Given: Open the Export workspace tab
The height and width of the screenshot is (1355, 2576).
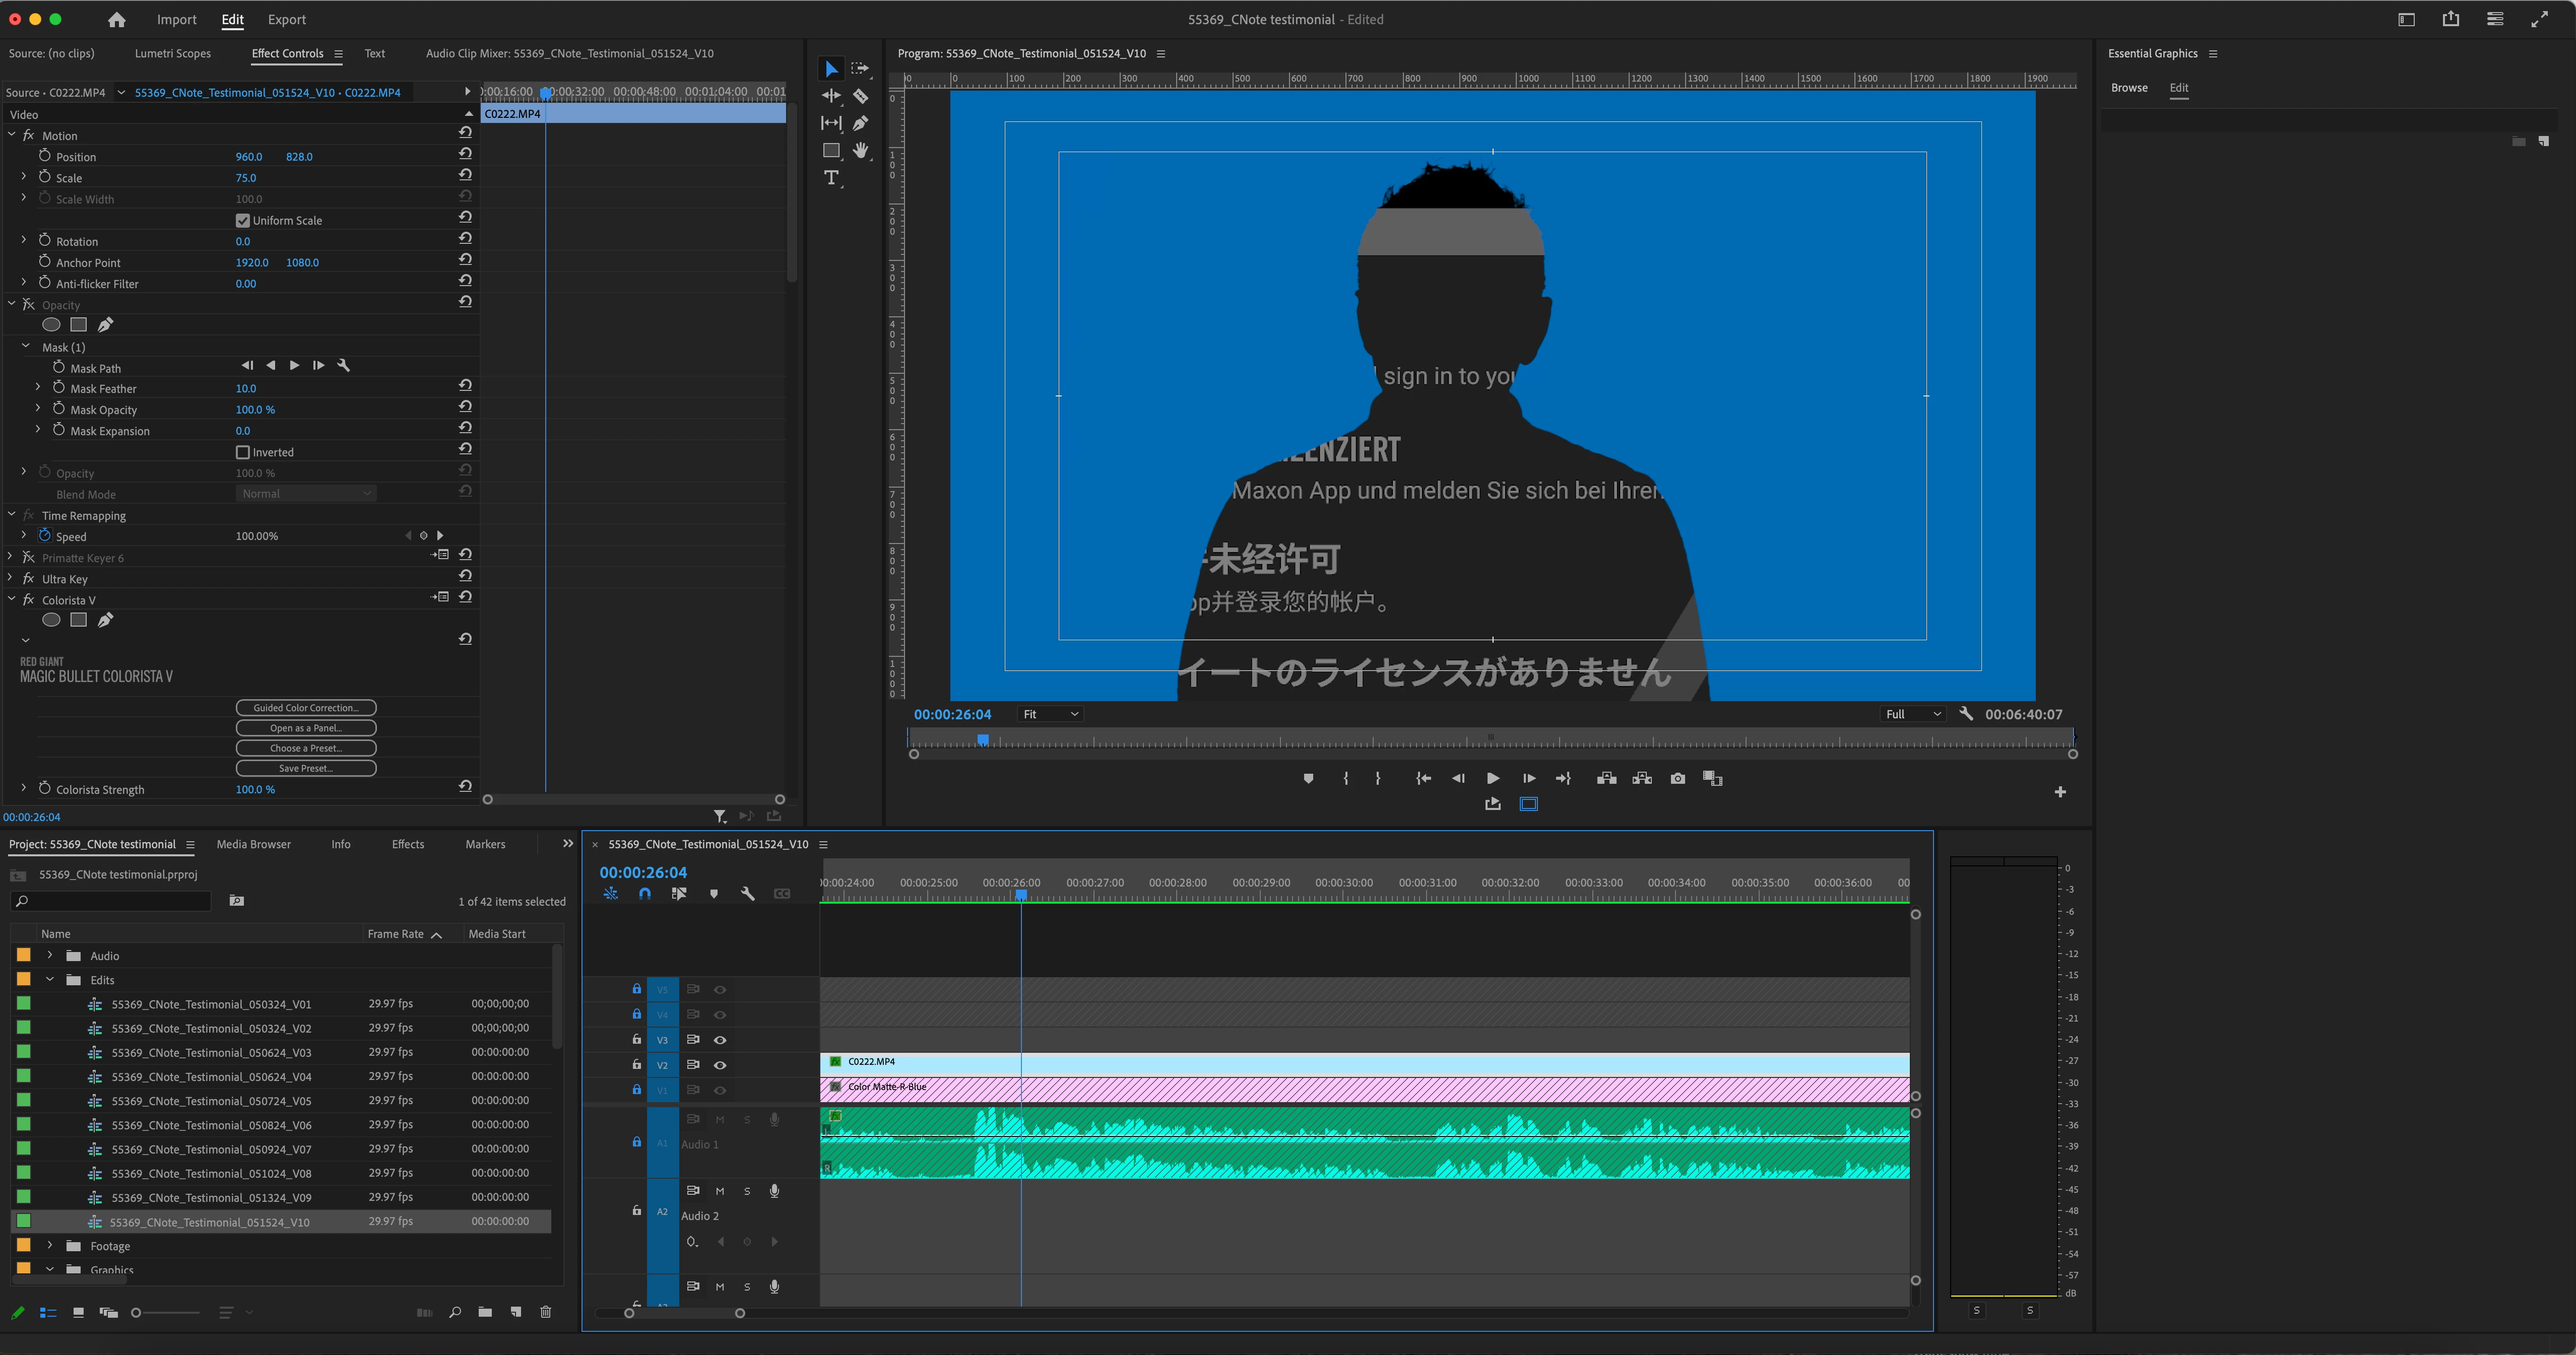Looking at the screenshot, I should 286,20.
